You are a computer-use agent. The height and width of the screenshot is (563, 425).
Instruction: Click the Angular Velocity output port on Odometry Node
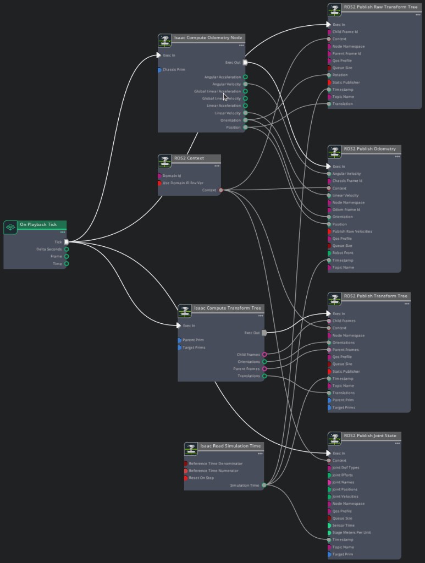click(245, 84)
